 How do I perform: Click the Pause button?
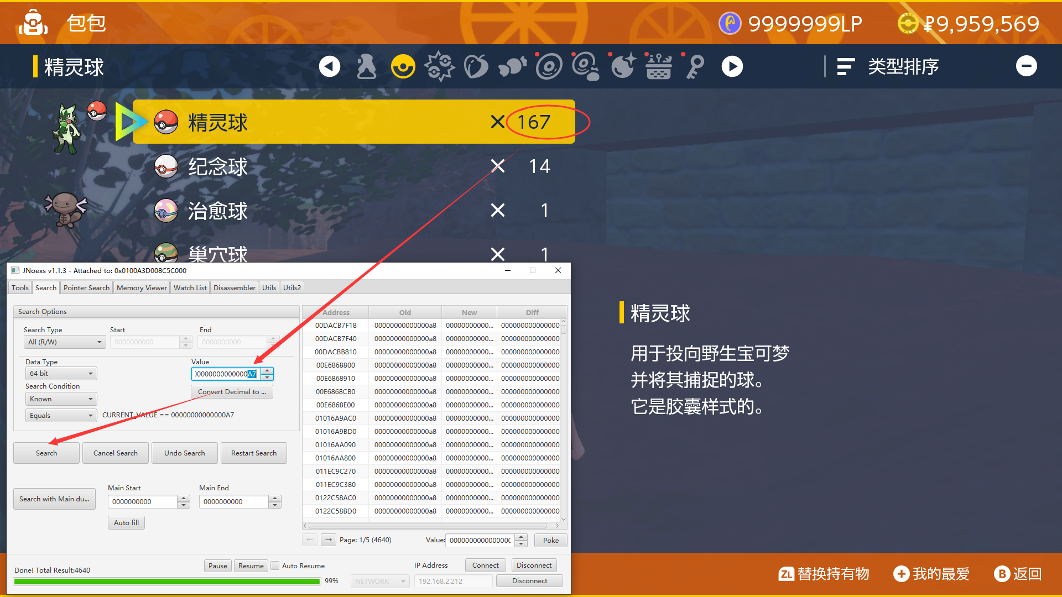(218, 566)
